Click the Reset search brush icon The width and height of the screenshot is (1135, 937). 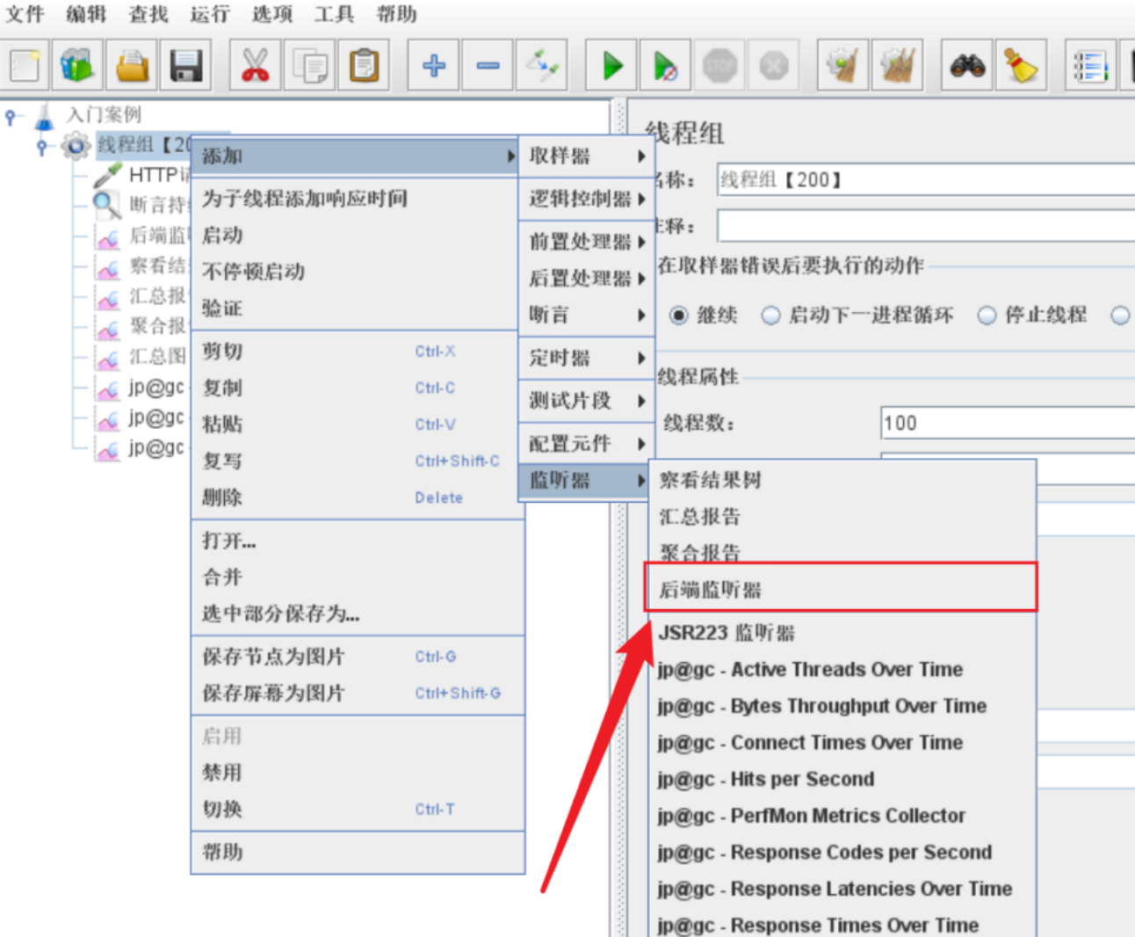[1022, 65]
